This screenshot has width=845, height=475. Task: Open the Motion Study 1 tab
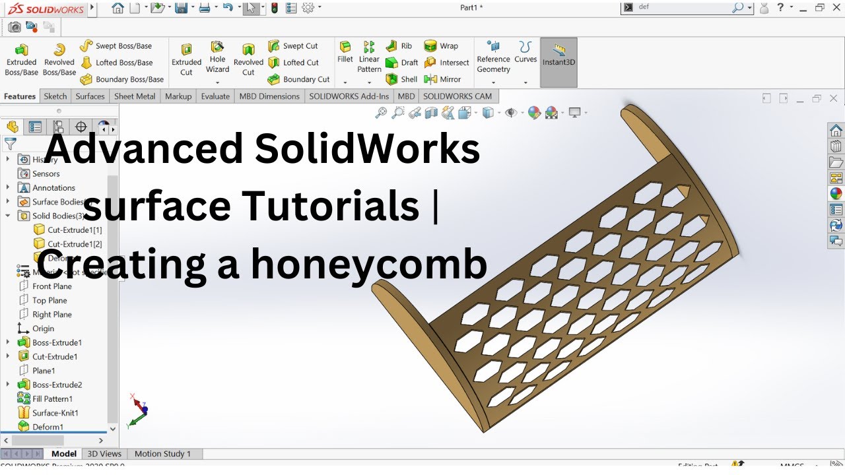[x=162, y=454]
